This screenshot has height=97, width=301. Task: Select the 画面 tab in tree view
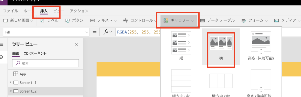[16, 53]
